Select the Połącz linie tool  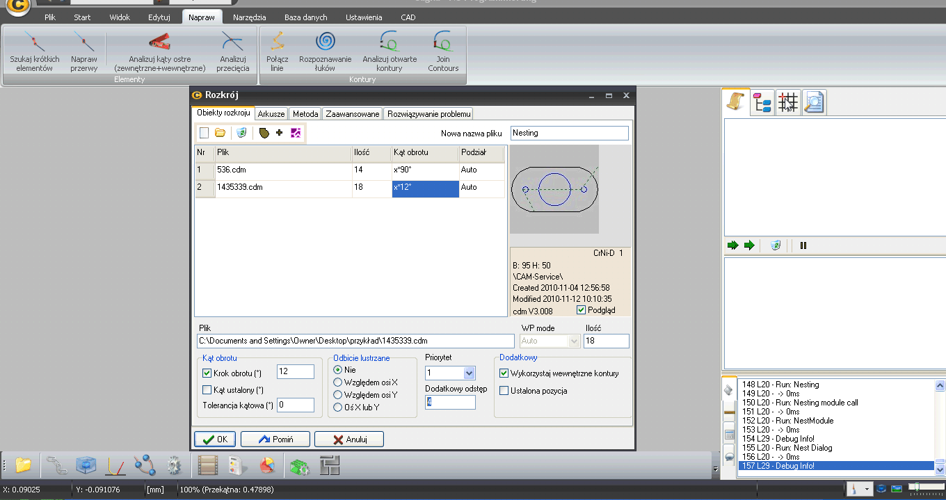pyautogui.click(x=278, y=51)
